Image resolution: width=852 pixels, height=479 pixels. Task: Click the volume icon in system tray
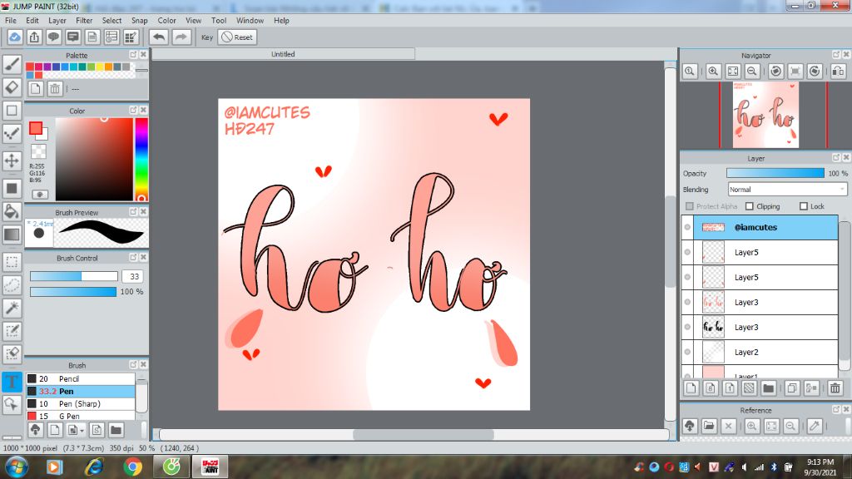click(x=744, y=467)
